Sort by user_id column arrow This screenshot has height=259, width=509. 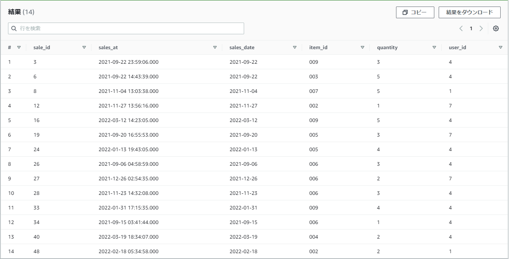click(x=501, y=47)
